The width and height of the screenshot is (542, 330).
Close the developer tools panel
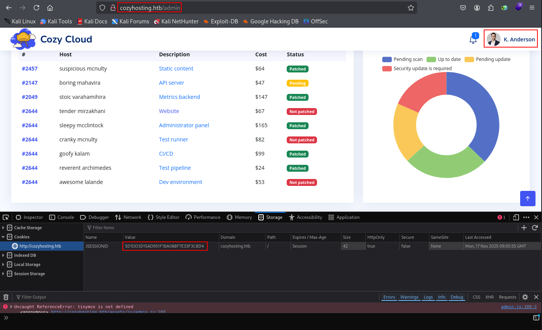pyautogui.click(x=536, y=217)
